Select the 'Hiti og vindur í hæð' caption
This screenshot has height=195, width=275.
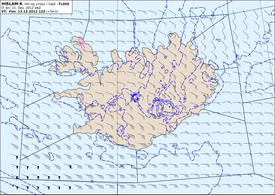(40, 4)
